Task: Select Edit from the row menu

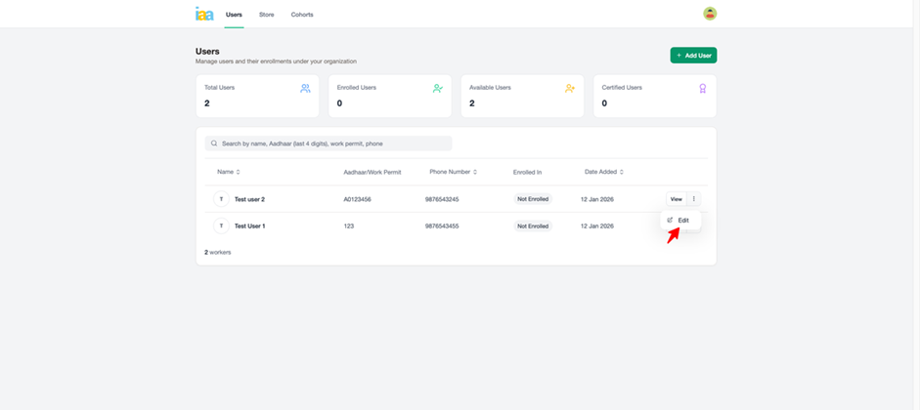Action: (682, 221)
